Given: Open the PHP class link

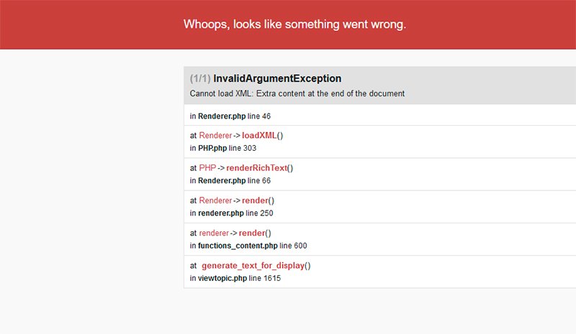Looking at the screenshot, I should [x=207, y=168].
